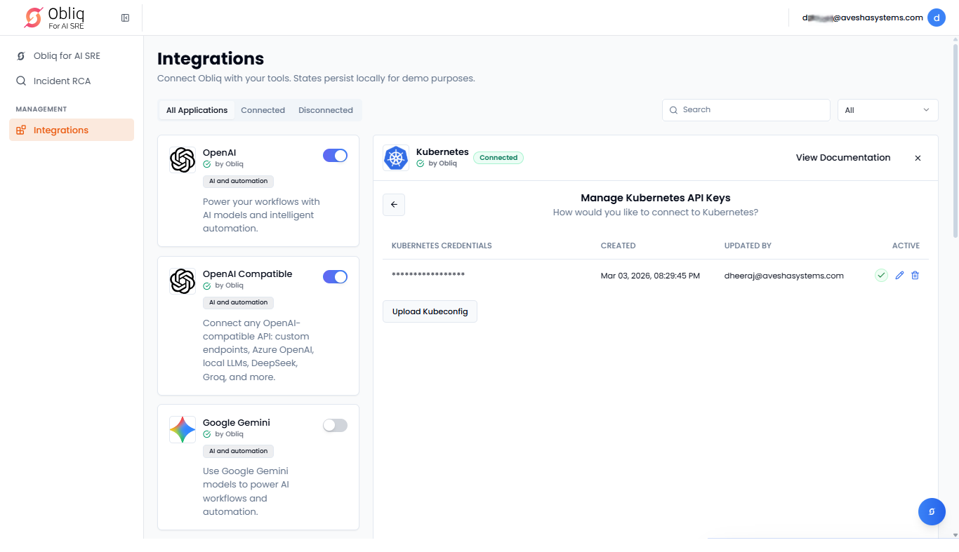Click the Kubernetes logo icon
This screenshot has width=959, height=552.
(x=396, y=158)
